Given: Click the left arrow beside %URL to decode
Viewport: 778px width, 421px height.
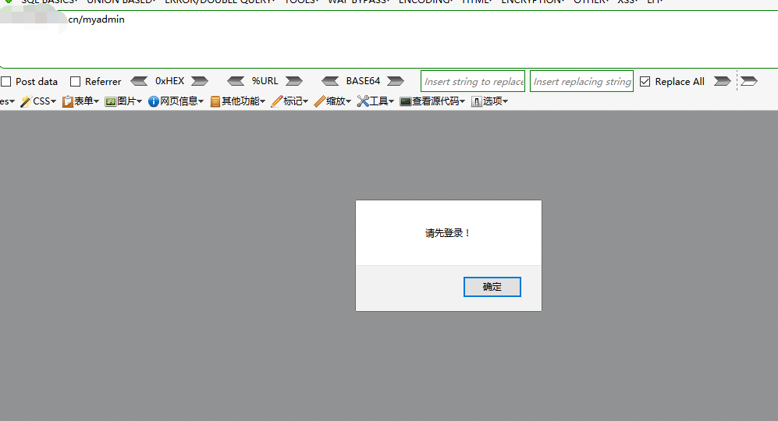Looking at the screenshot, I should pos(236,81).
